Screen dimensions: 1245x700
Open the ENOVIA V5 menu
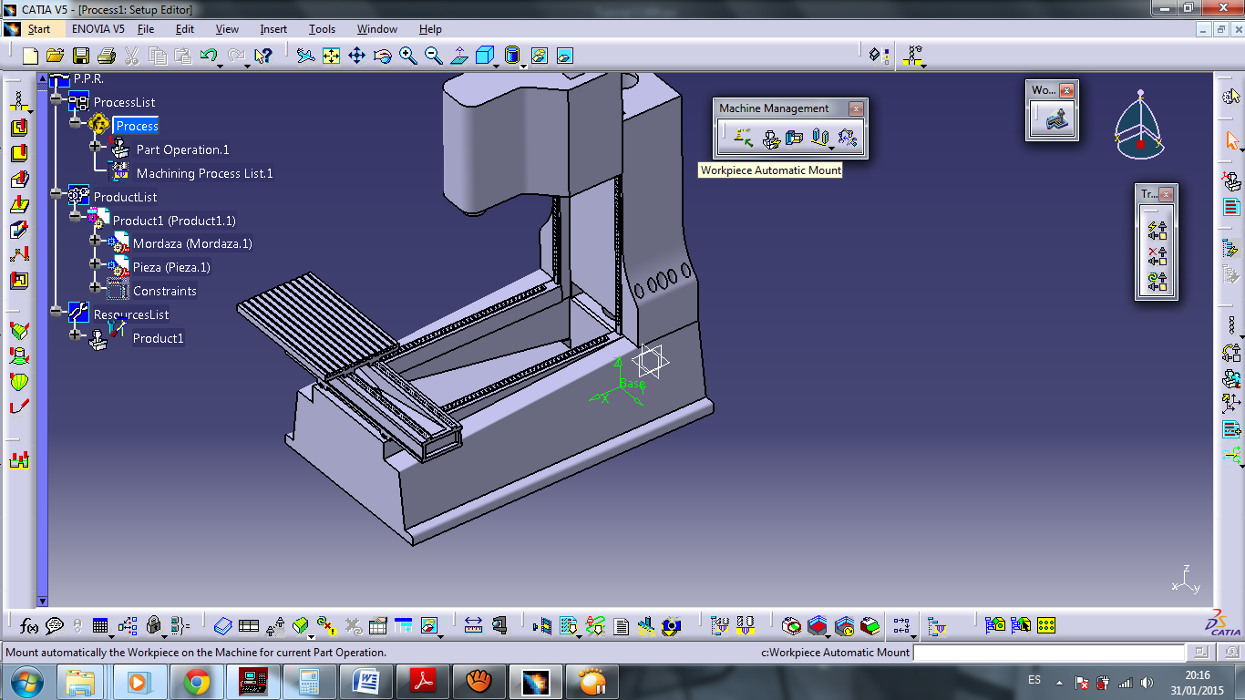(x=98, y=29)
